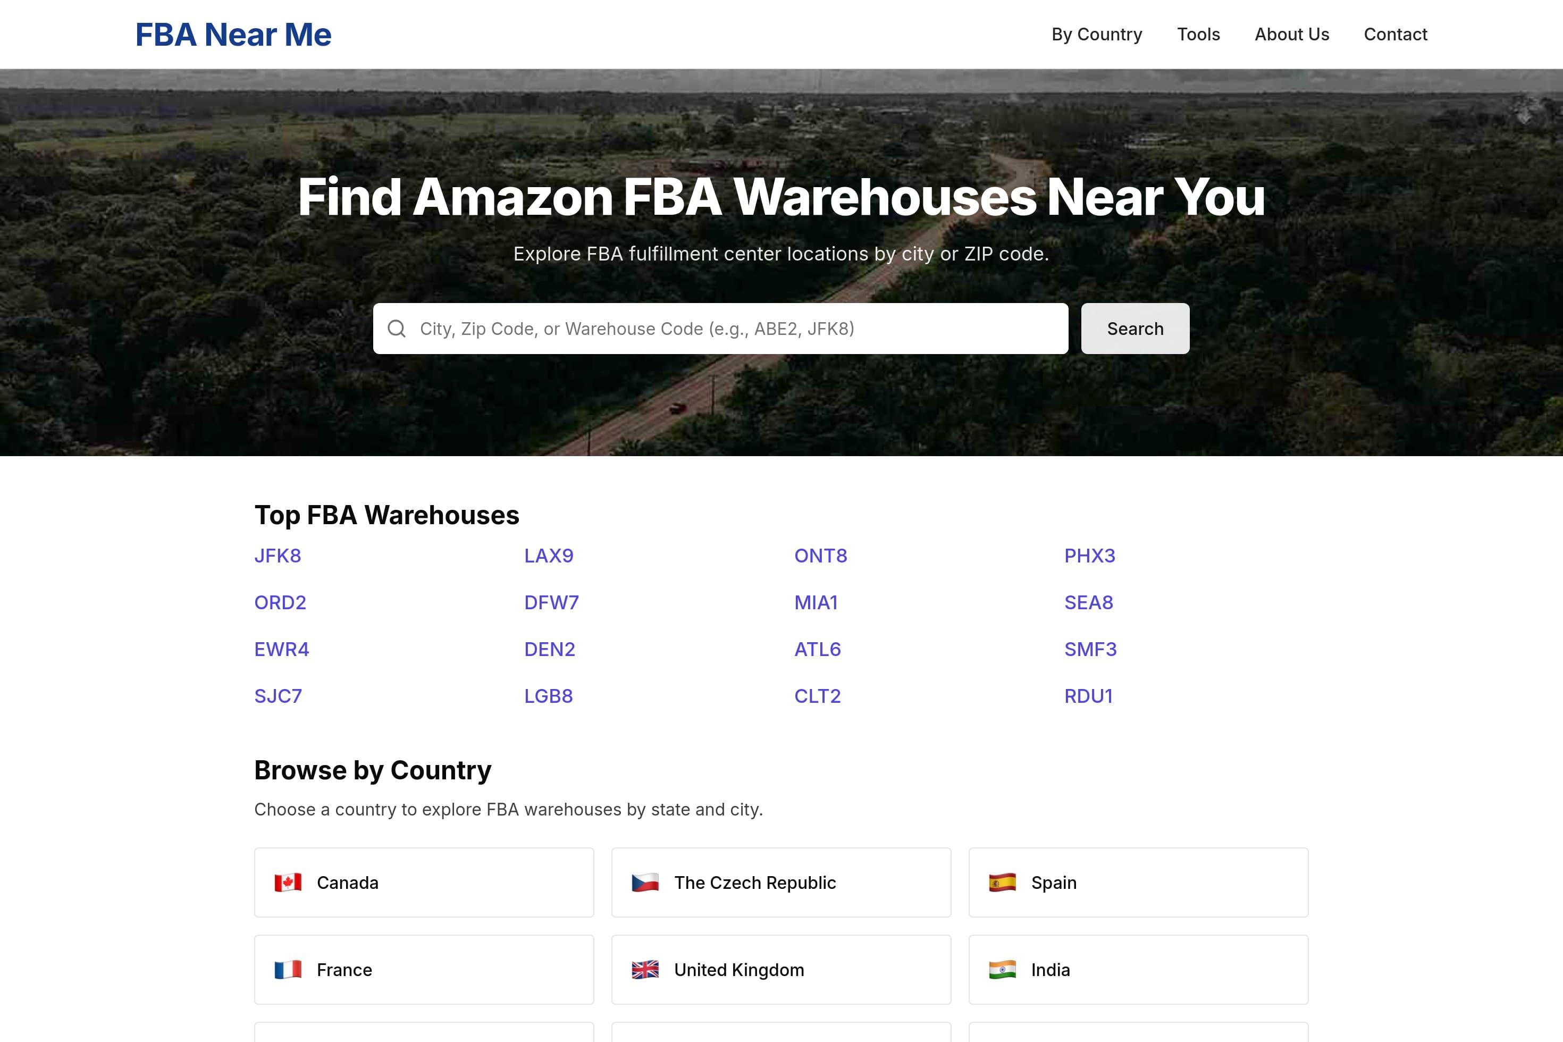Browse warehouses in Canada
The image size is (1563, 1042).
(x=423, y=883)
